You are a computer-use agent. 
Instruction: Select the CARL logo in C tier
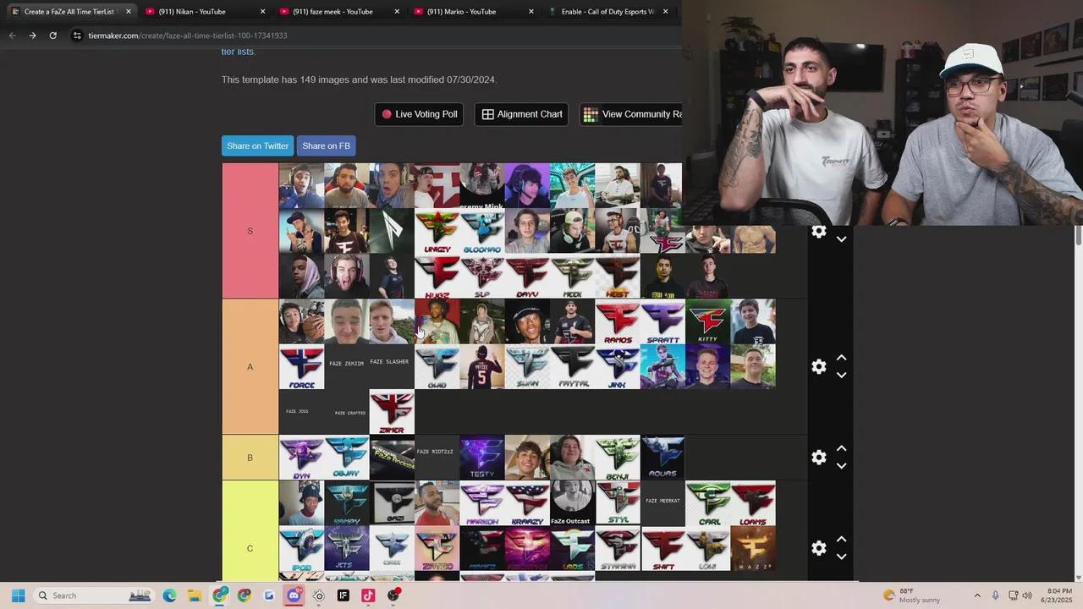(708, 503)
